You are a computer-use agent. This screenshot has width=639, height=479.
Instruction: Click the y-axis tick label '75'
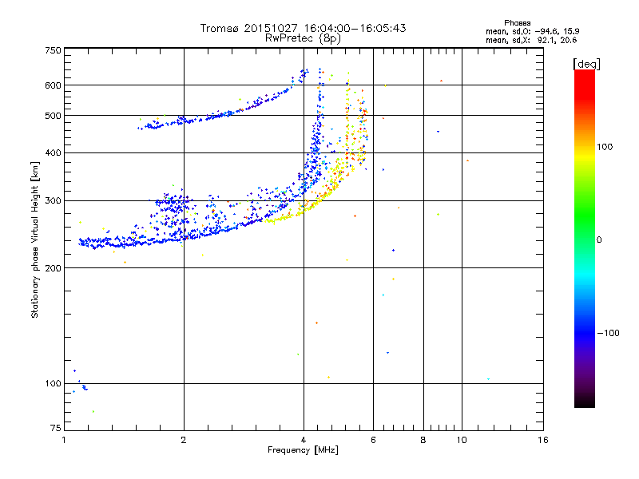56,428
